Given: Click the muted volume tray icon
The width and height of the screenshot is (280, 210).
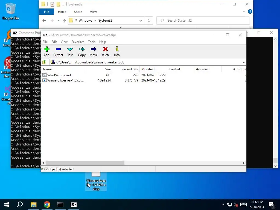Looking at the screenshot, I should (236, 205).
